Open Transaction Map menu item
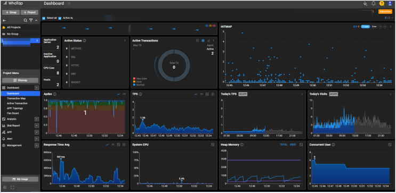396x193 pixels. (x=16, y=98)
